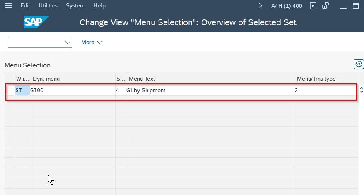Image resolution: width=364 pixels, height=195 pixels.
Task: Click the SAP logo
Action: 36,22
